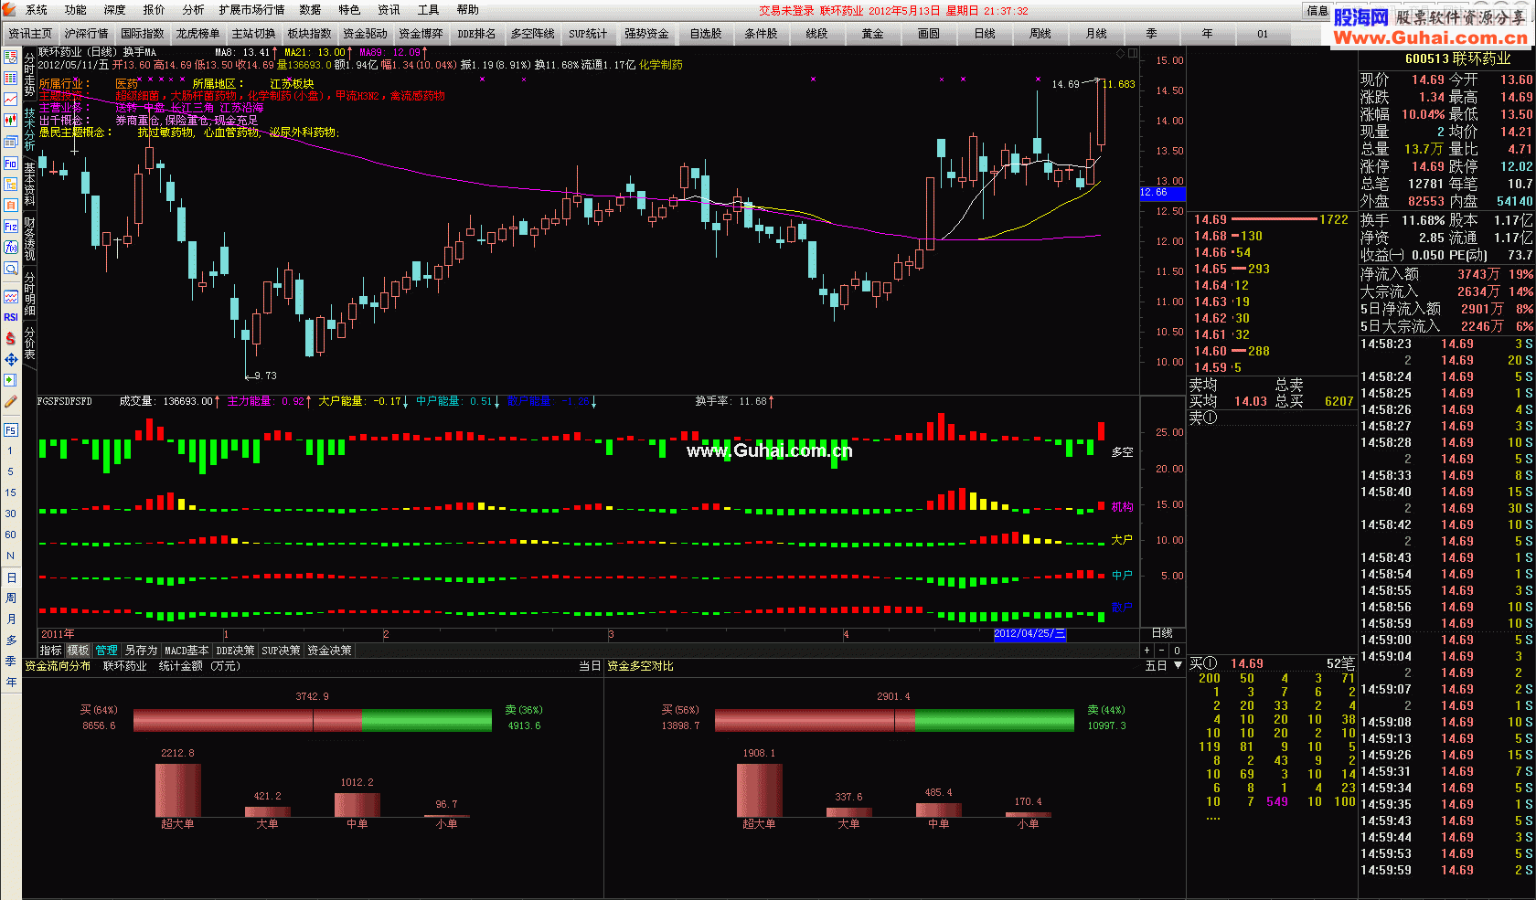Switch to the 分时明细 vertical tab

click(29, 293)
